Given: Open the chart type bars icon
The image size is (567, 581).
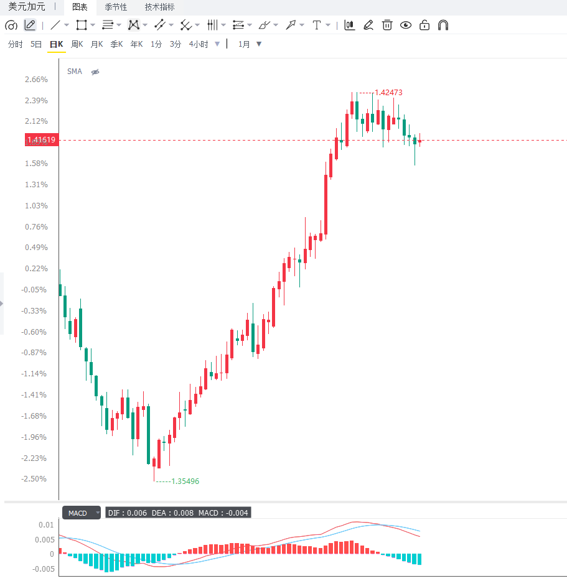Looking at the screenshot, I should coord(349,26).
